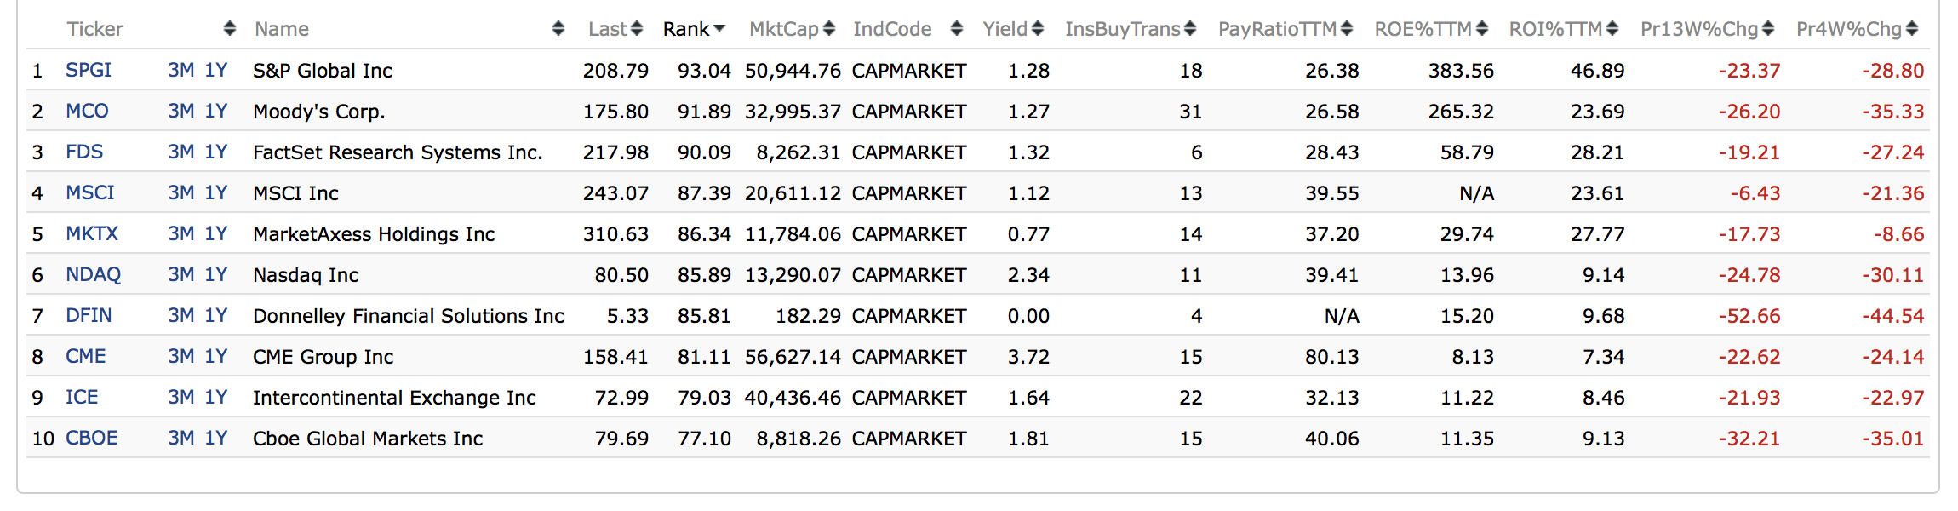Image resolution: width=1958 pixels, height=511 pixels.
Task: Sort by ROE%TTM column arrows
Action: [x=1481, y=29]
